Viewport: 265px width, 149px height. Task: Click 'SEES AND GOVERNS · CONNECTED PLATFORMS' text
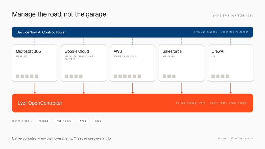click(x=221, y=32)
